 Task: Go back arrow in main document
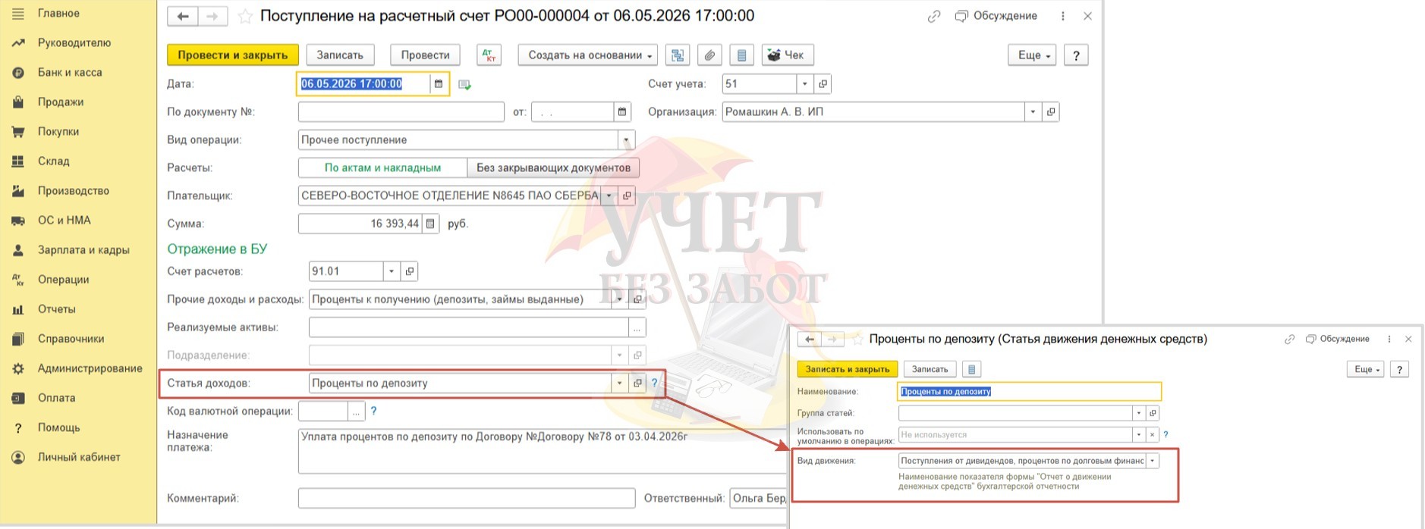(x=183, y=16)
